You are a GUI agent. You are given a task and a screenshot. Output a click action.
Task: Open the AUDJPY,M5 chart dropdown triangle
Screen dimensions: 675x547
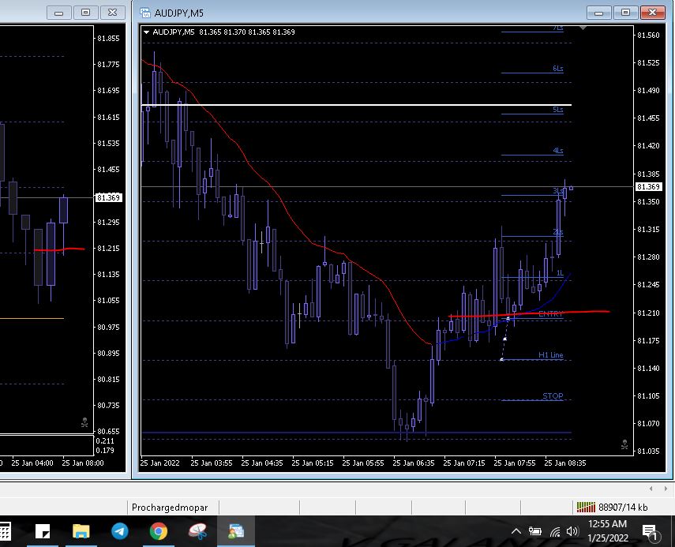(146, 32)
